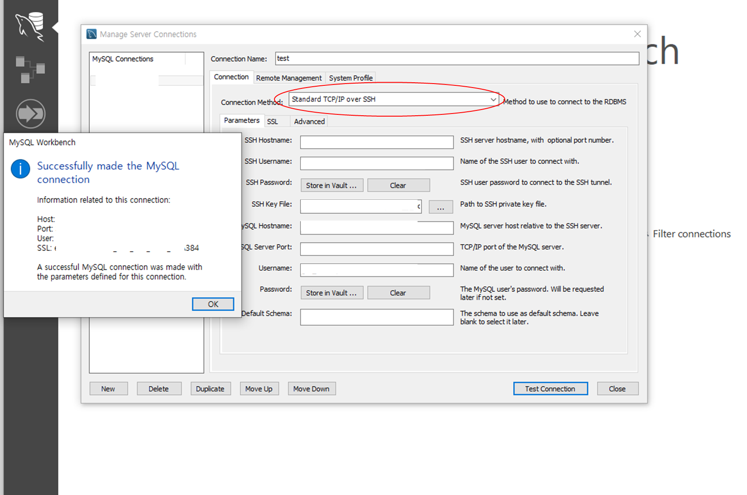Image resolution: width=747 pixels, height=495 pixels.
Task: Browse for the SSH key file
Action: click(x=440, y=207)
